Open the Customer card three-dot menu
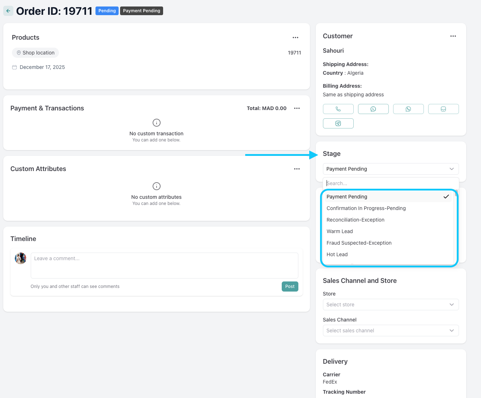 (x=453, y=36)
